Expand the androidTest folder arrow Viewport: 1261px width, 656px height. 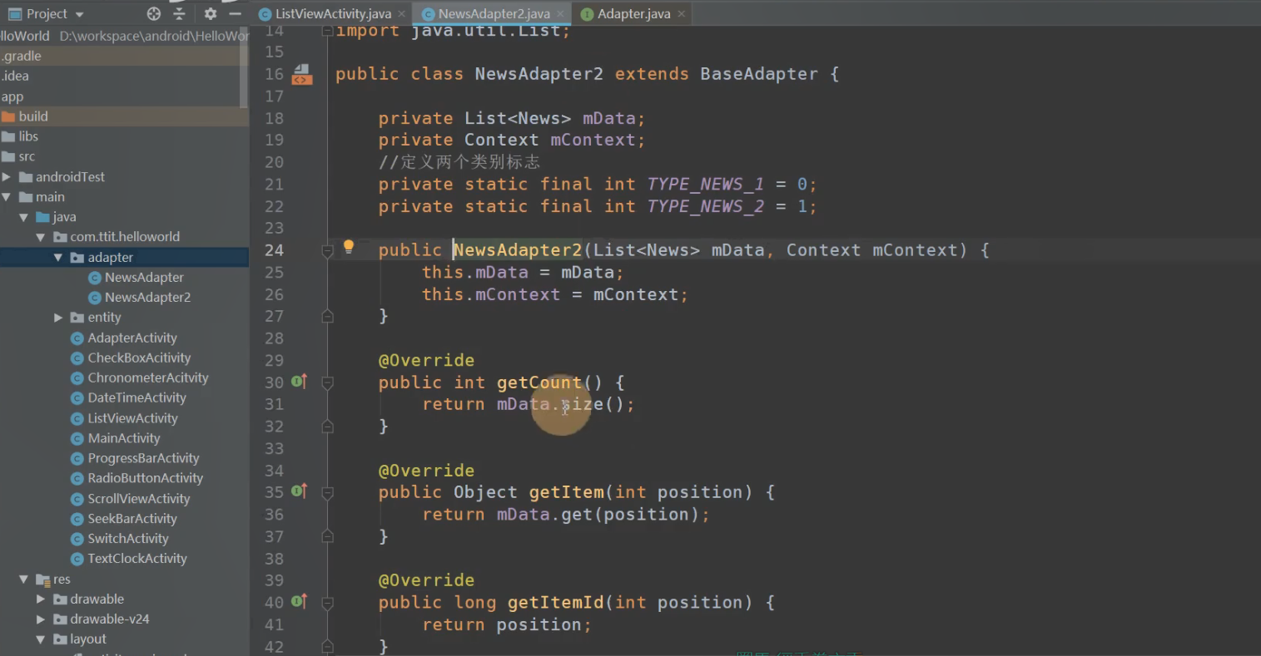[7, 177]
